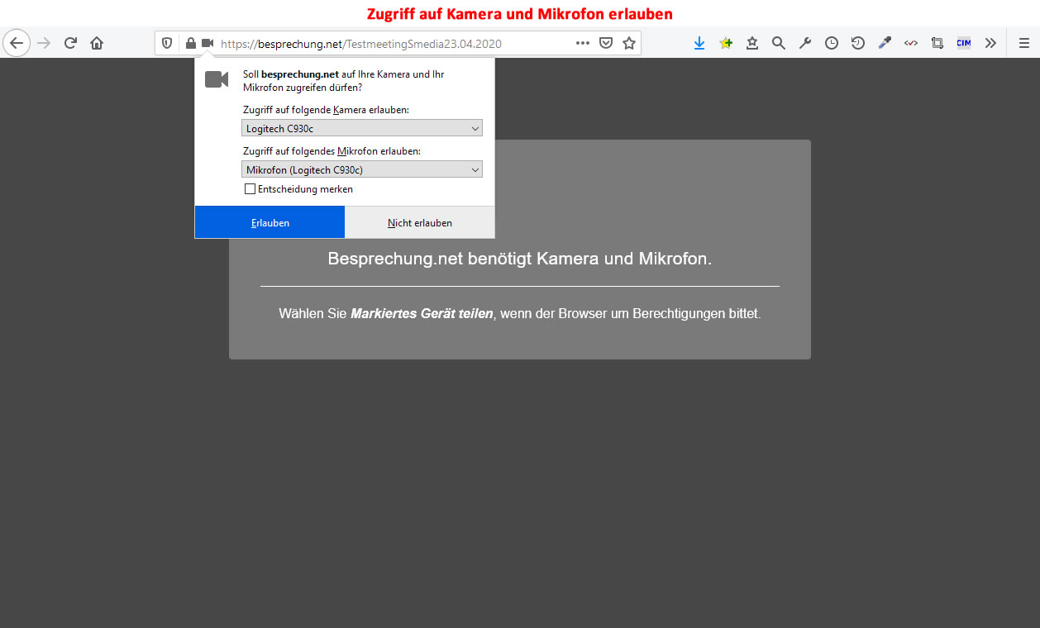Open the downloads arrow in toolbar
This screenshot has height=628, width=1040.
click(x=699, y=43)
